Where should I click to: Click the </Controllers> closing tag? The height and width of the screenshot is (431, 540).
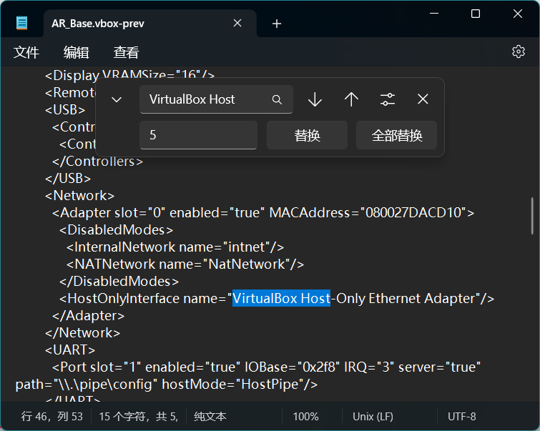click(x=97, y=161)
